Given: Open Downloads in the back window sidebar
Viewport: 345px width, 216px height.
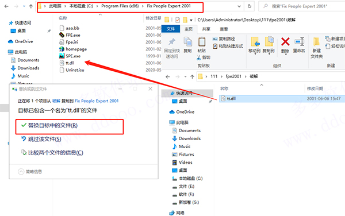Looking at the screenshot, I should (x=25, y=68).
